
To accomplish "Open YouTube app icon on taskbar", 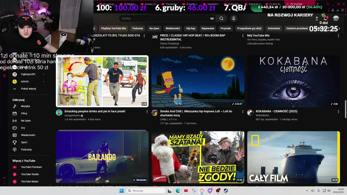I will point(186,191).
